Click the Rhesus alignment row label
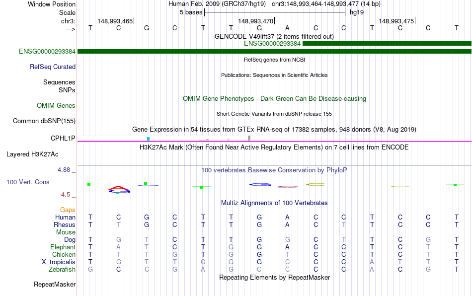 tap(65, 224)
